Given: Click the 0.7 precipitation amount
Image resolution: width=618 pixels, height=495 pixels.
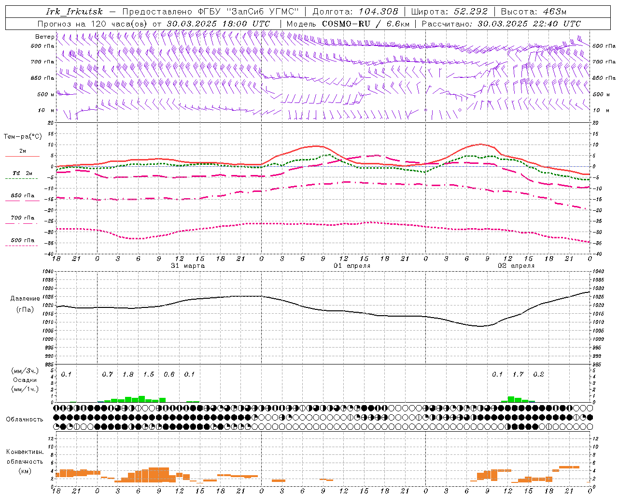Looking at the screenshot, I should coord(107,375).
